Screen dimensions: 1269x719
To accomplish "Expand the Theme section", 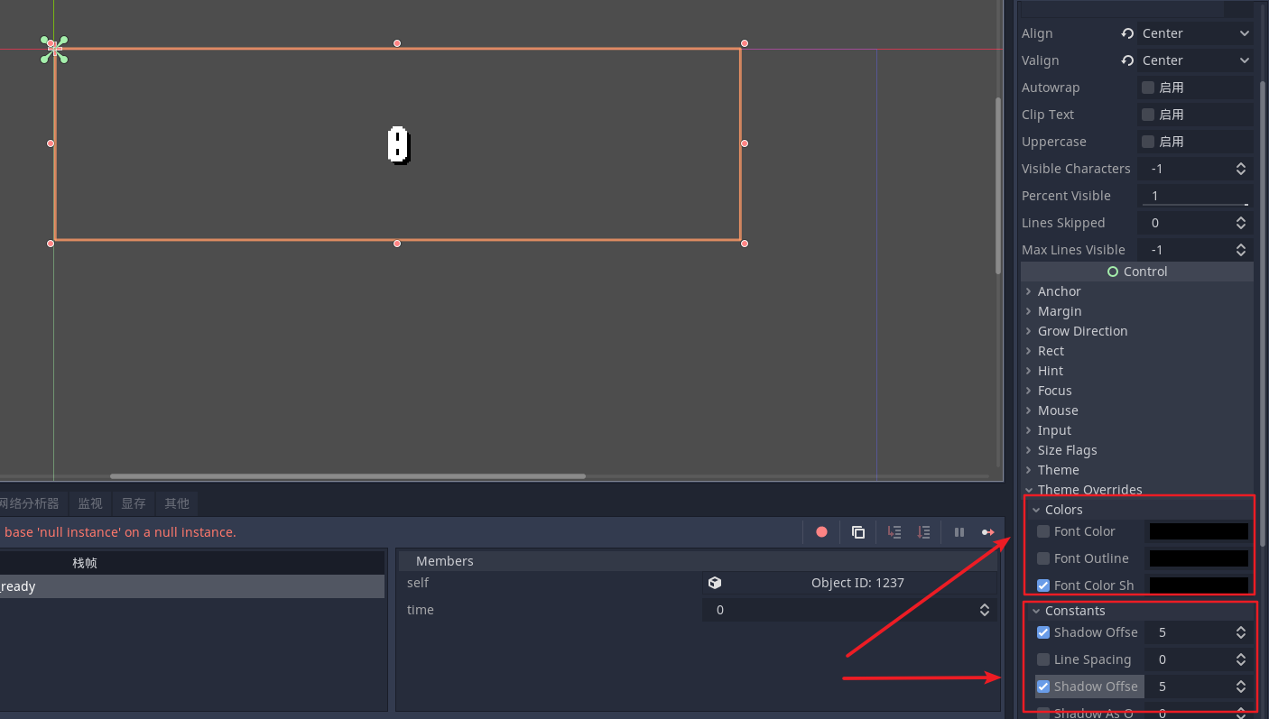I will (x=1137, y=470).
